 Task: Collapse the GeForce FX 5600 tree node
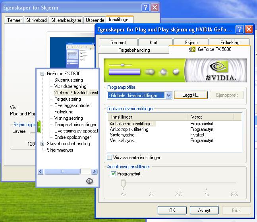pyautogui.click(x=42, y=74)
